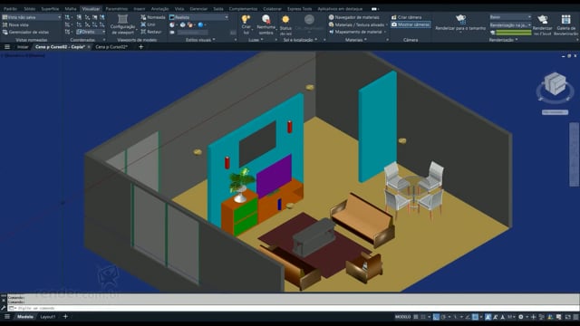The image size is (580, 326).
Task: Click the green render progress bar
Action: point(514,33)
